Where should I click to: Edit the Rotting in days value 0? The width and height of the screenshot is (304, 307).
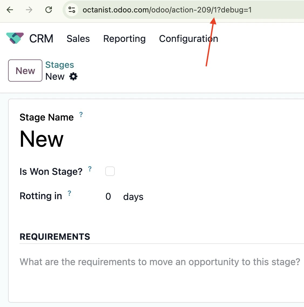click(108, 196)
